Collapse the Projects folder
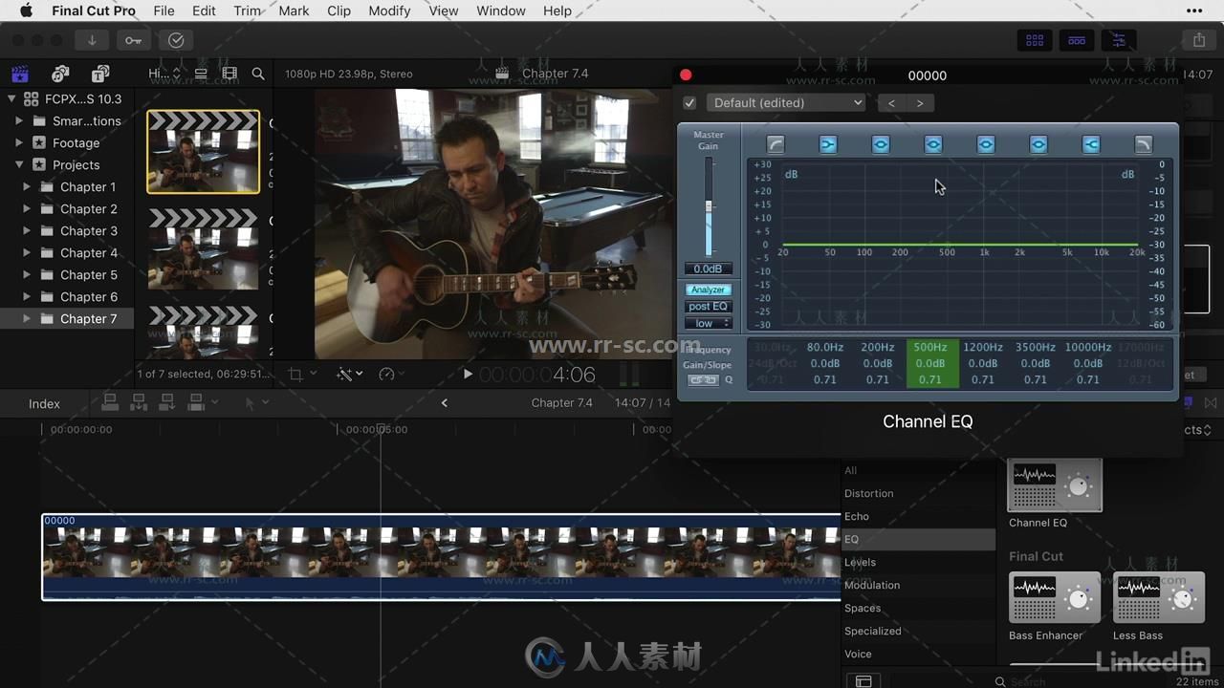1224x688 pixels. pos(19,165)
